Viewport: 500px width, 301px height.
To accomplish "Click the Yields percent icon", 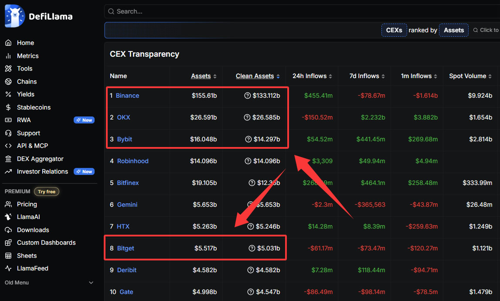I will 8,94.
